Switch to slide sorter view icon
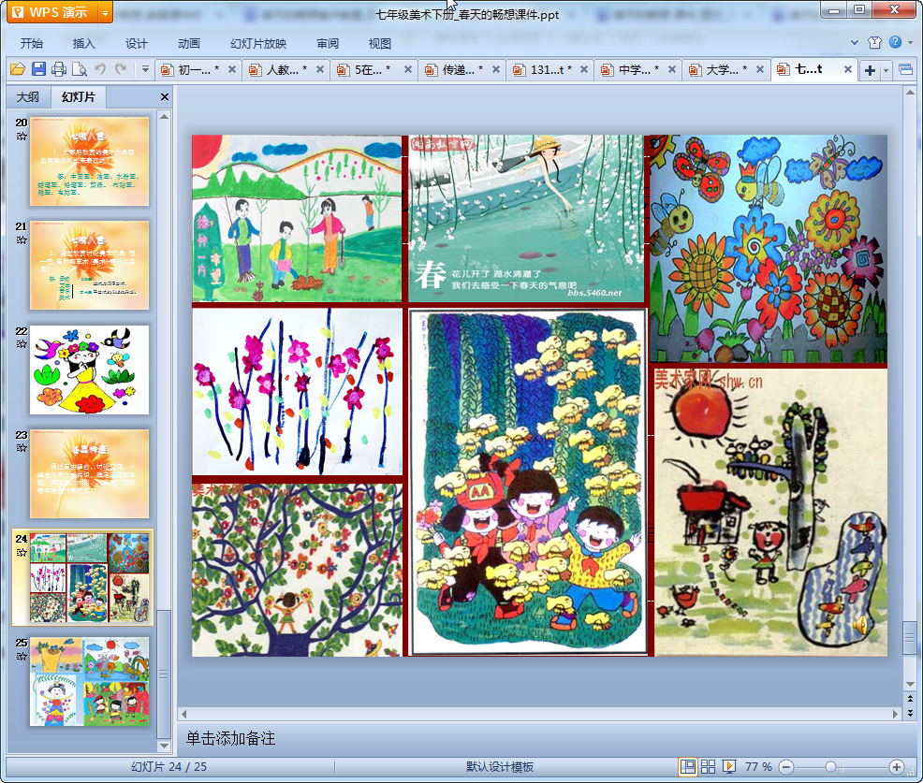The height and width of the screenshot is (783, 923). click(x=708, y=766)
